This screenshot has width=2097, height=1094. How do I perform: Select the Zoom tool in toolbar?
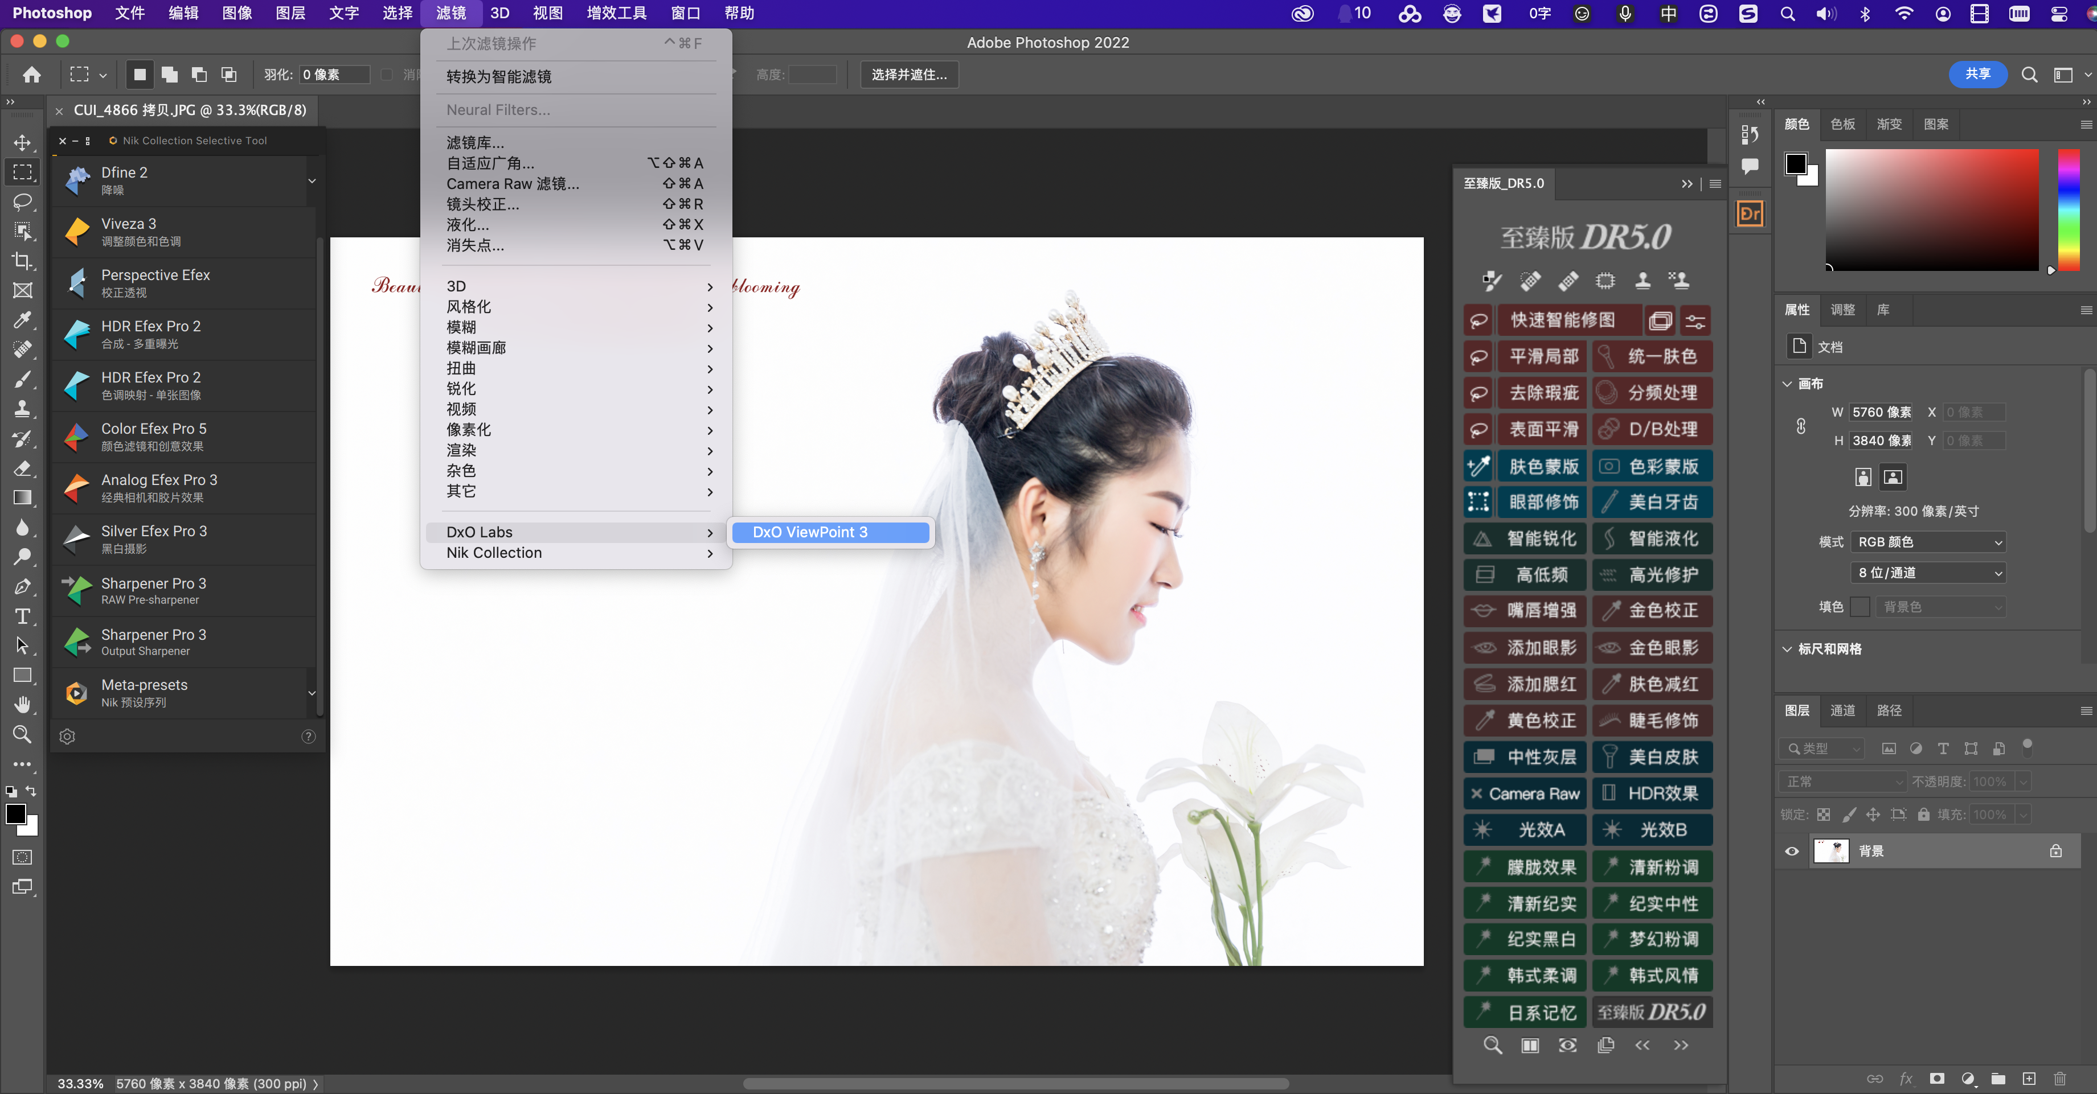coord(23,734)
